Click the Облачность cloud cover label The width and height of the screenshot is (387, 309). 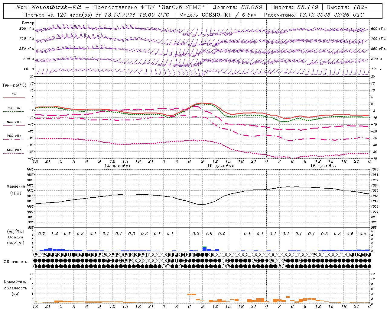(15, 262)
